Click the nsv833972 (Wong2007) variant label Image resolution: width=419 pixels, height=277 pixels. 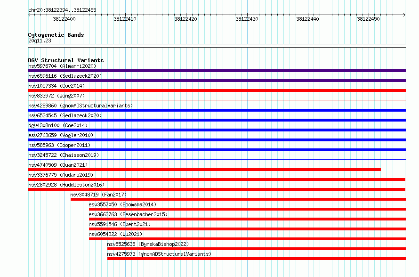tap(56, 96)
